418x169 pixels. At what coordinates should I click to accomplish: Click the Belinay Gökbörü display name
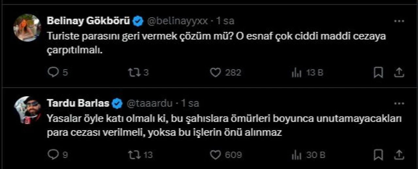tap(89, 21)
